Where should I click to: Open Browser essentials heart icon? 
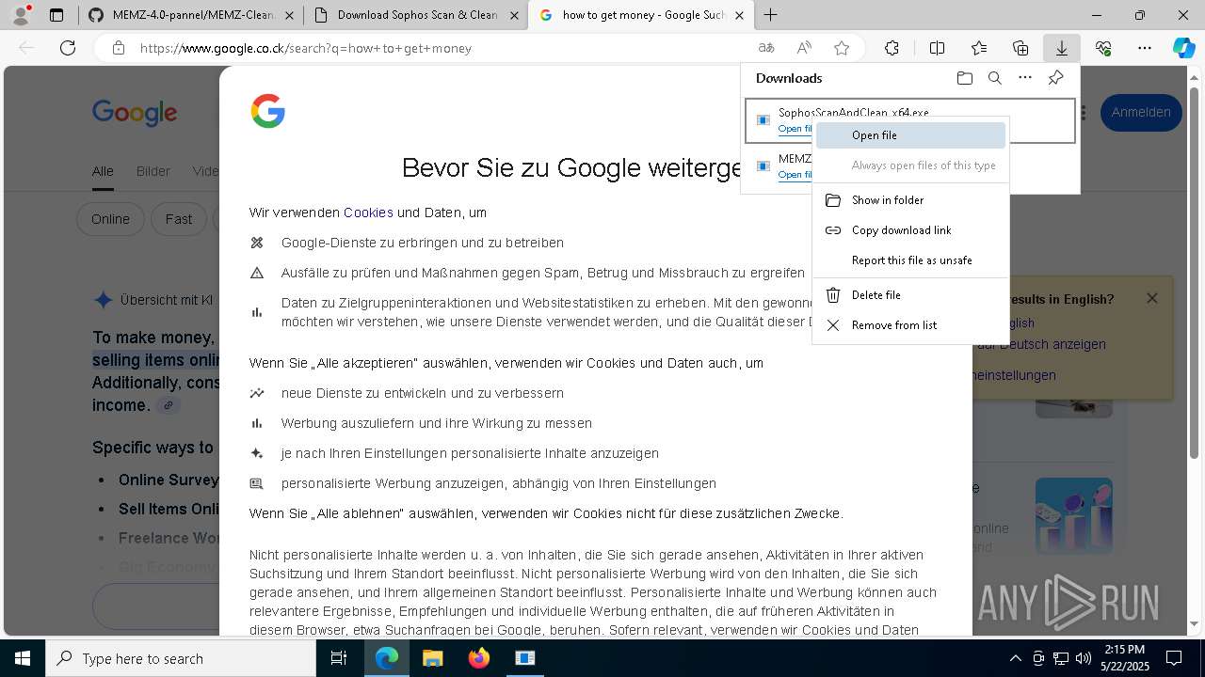click(1103, 48)
